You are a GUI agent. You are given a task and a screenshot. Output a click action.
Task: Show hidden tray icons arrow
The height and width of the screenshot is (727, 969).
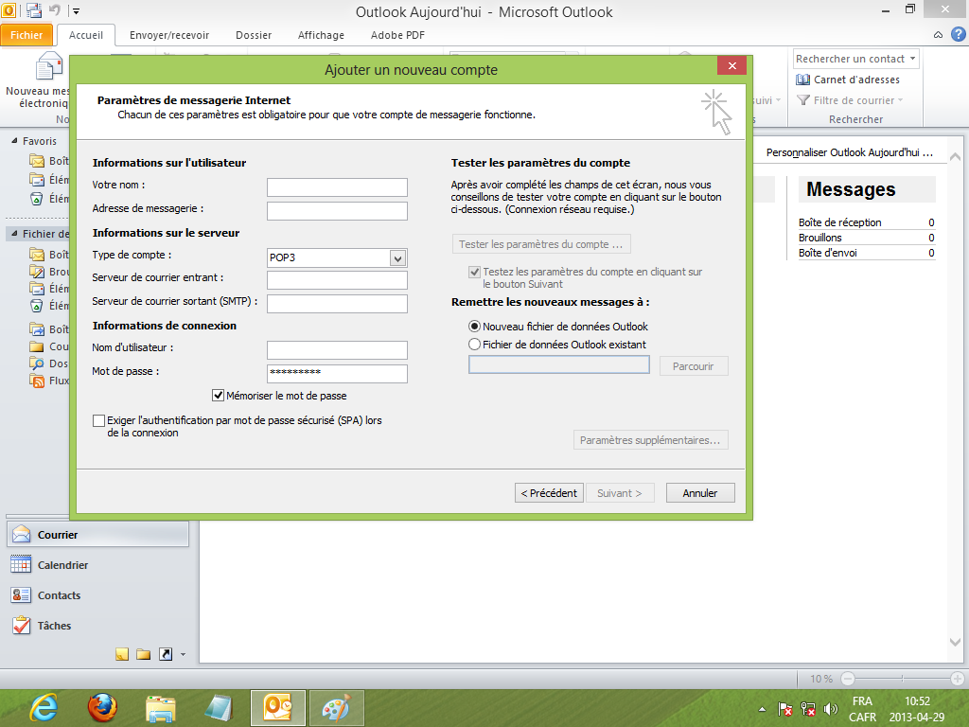click(762, 709)
